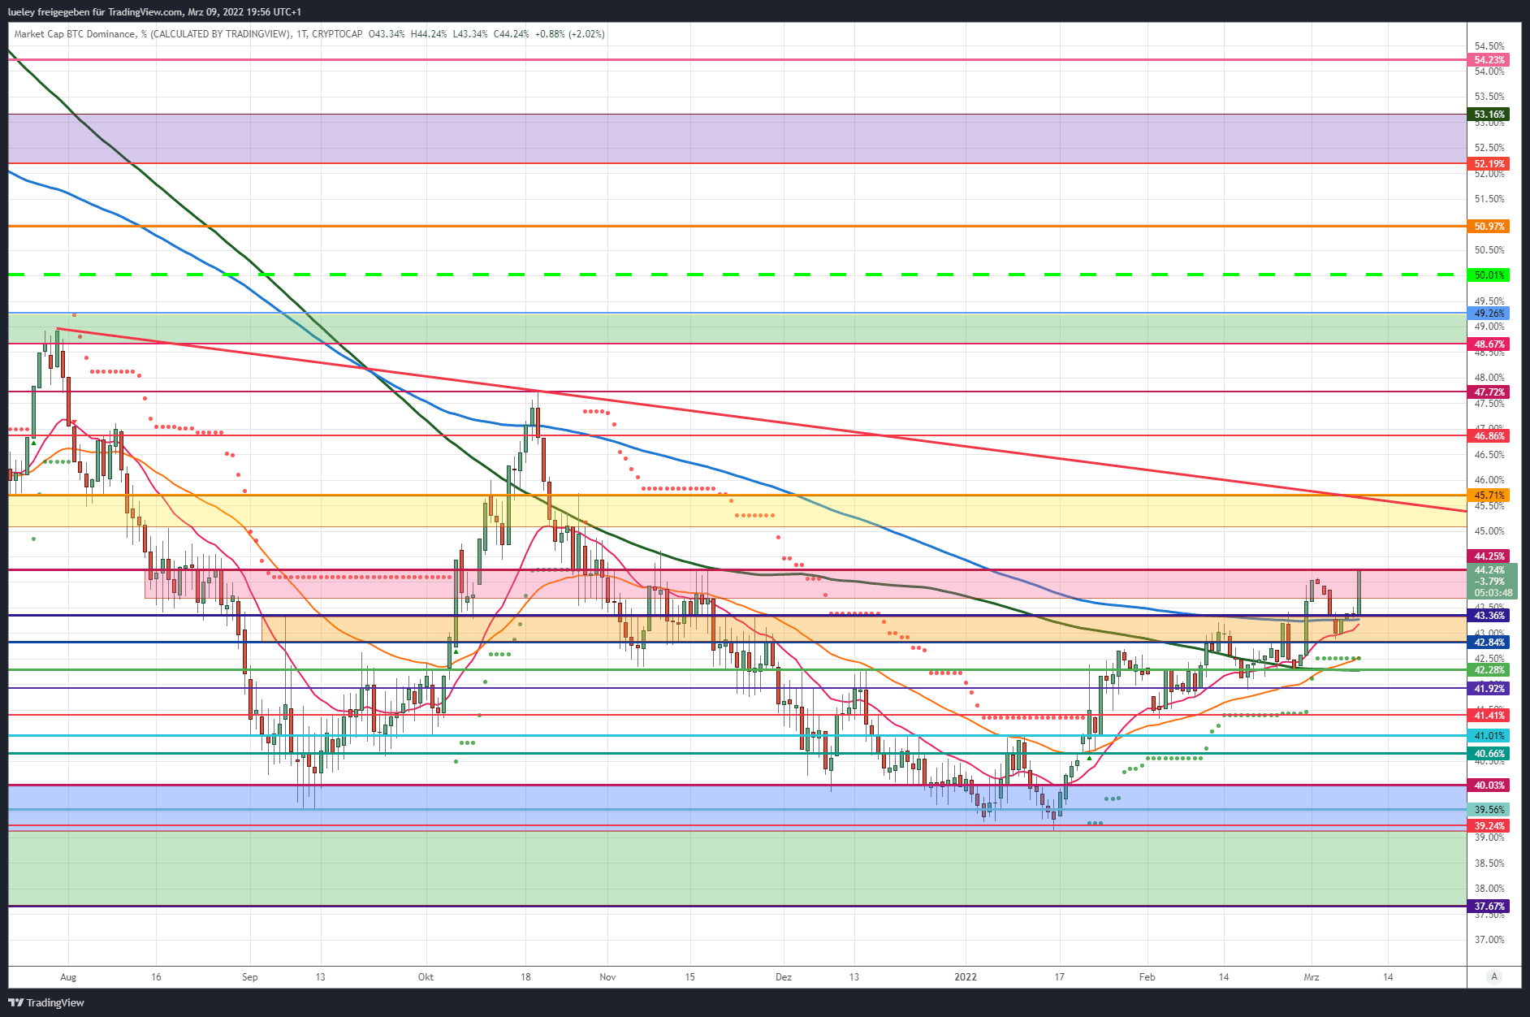Select the 45.71% orange price label
The width and height of the screenshot is (1530, 1017).
[1489, 496]
